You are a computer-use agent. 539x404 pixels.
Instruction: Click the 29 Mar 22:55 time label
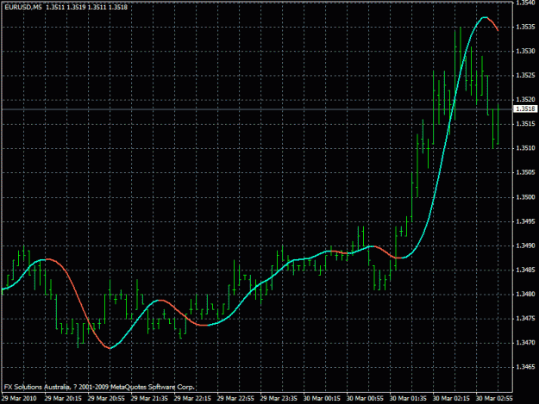(x=235, y=399)
